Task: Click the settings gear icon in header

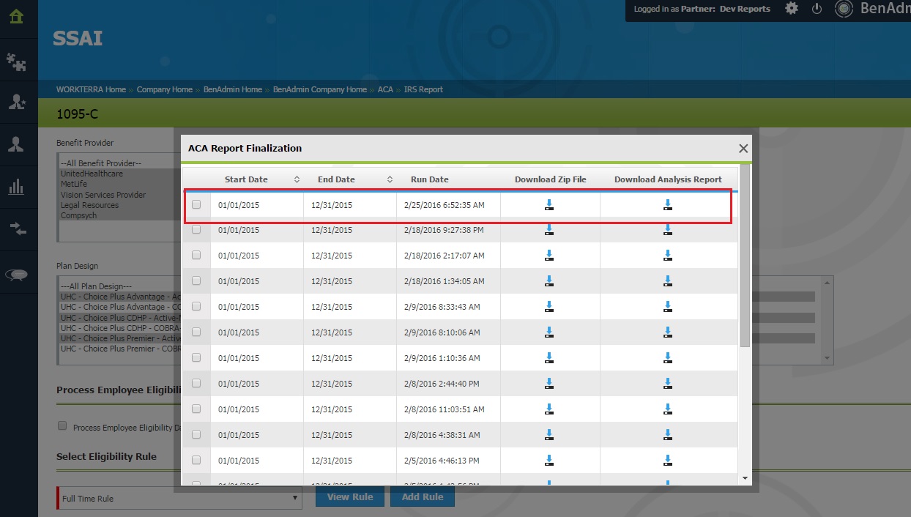Action: click(792, 9)
